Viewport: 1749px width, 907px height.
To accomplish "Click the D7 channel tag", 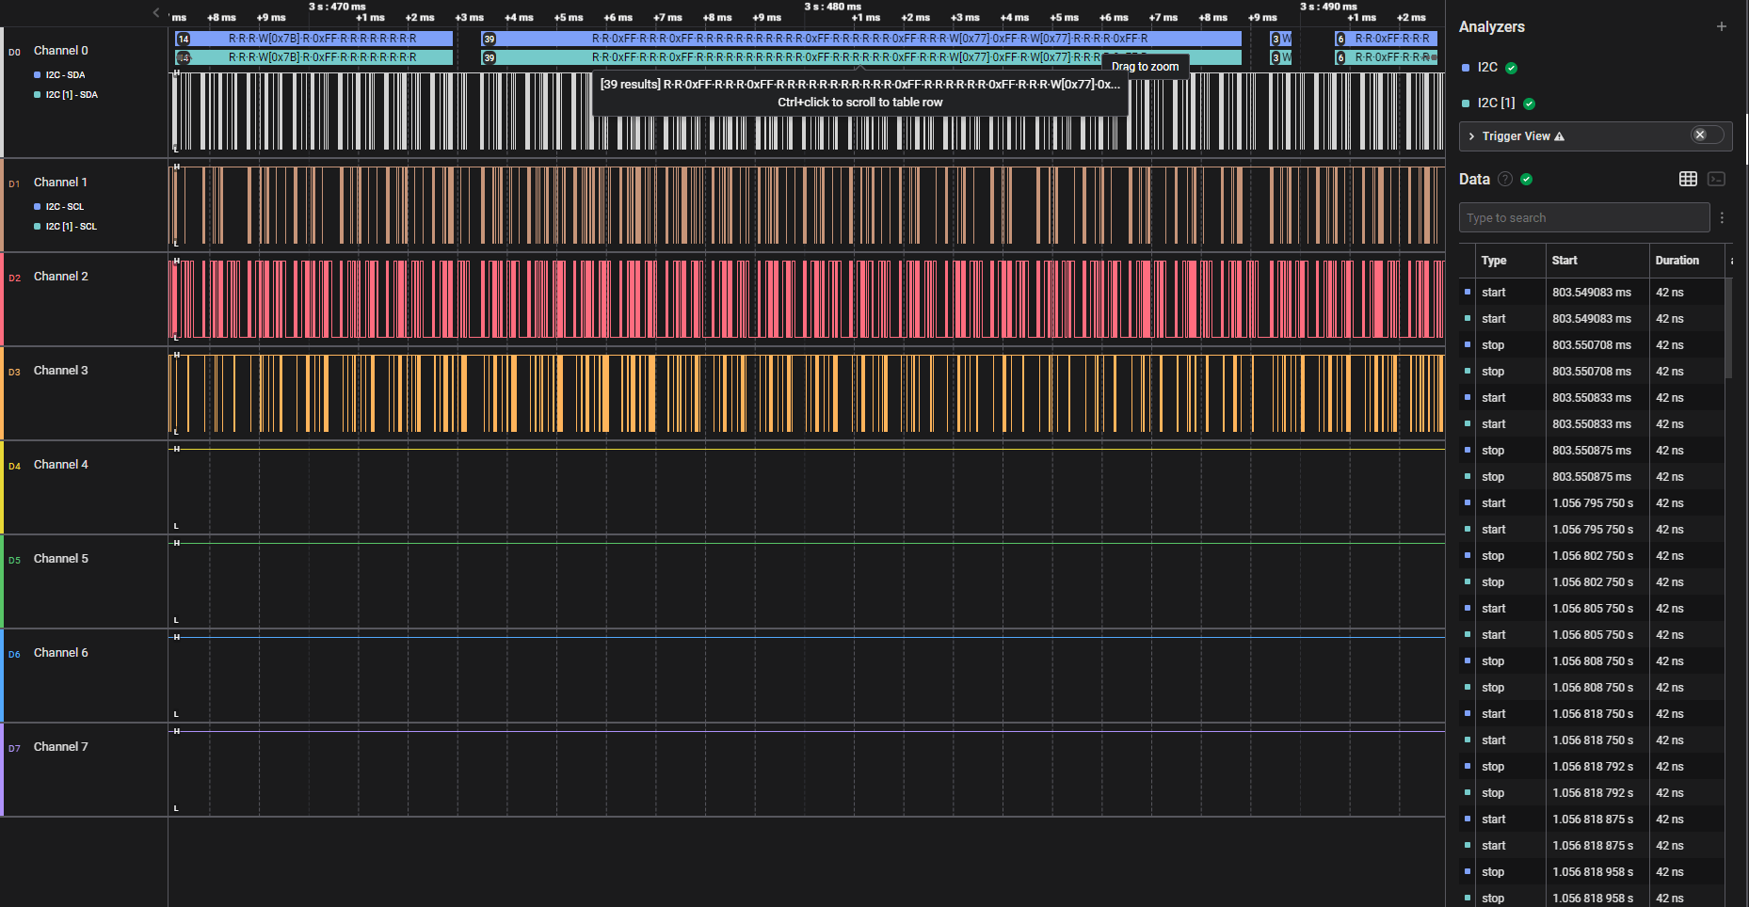I will 14,749.
